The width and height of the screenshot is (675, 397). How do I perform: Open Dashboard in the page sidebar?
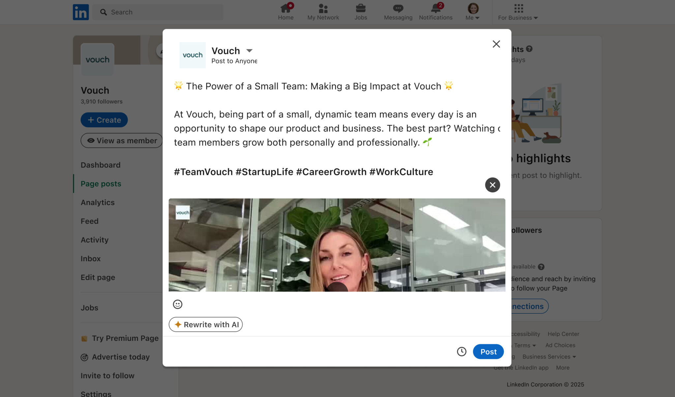click(x=101, y=165)
